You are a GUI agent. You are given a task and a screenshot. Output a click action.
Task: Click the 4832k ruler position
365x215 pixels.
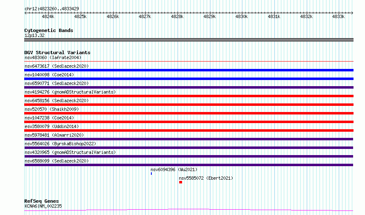pos(306,16)
